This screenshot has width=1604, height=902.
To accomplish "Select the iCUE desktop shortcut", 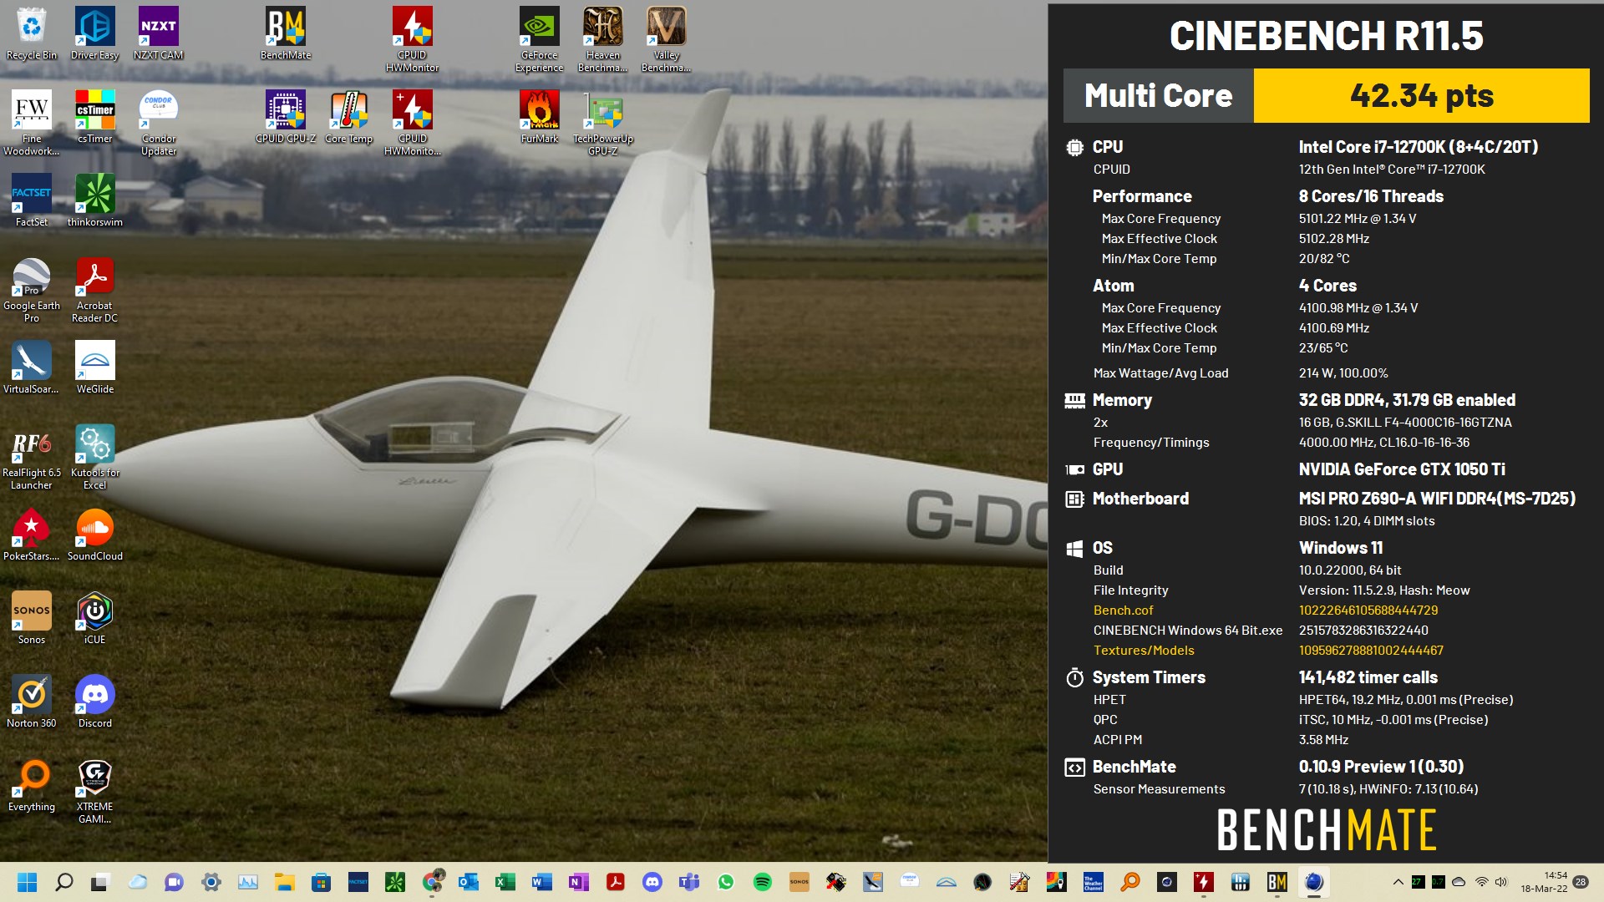I will click(x=95, y=619).
